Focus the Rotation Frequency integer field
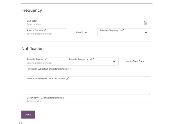This screenshot has height=124, width=174. [45, 32]
